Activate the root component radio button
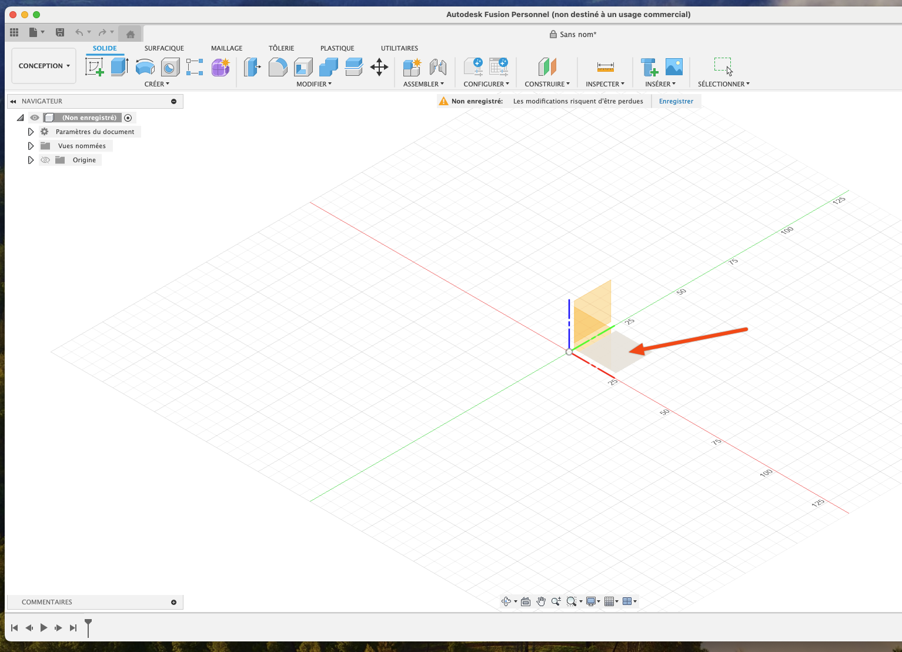This screenshot has width=902, height=652. pyautogui.click(x=128, y=118)
